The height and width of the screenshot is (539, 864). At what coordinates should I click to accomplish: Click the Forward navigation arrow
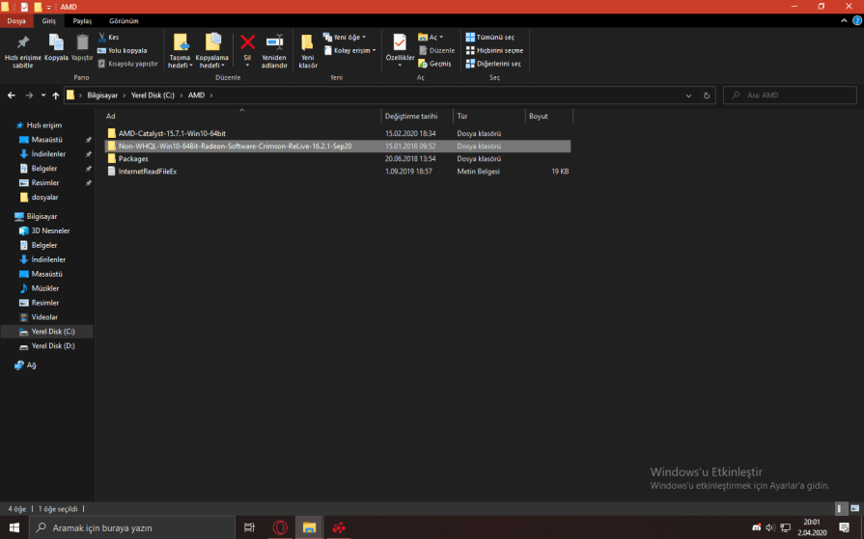(29, 95)
